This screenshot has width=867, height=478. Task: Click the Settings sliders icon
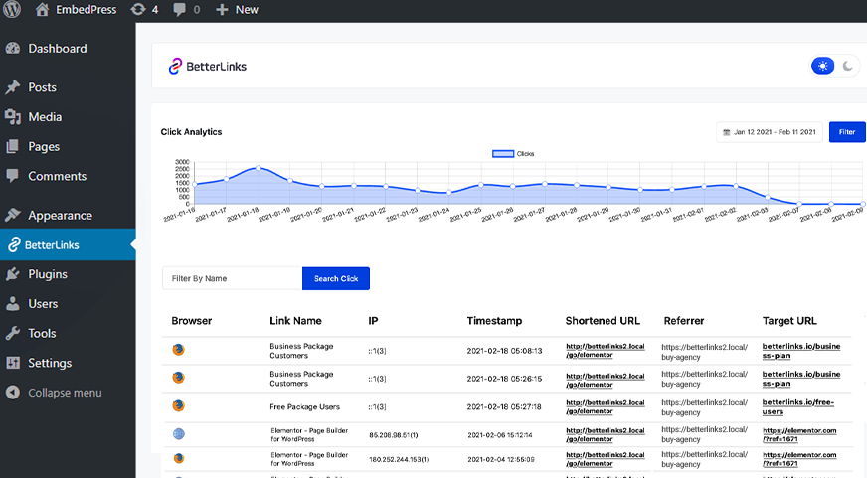[13, 363]
